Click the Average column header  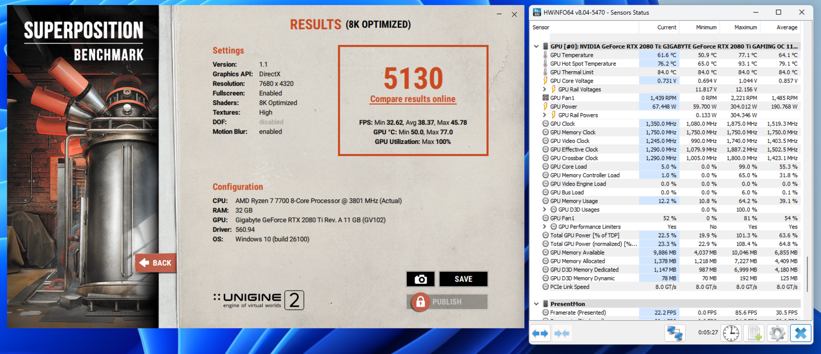click(787, 27)
